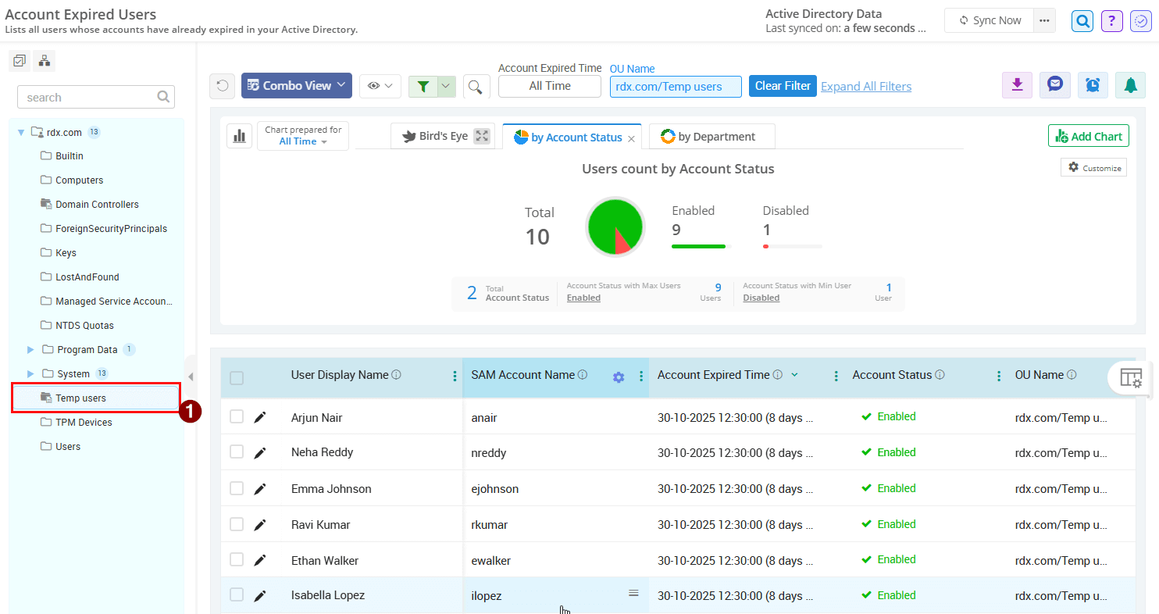Image resolution: width=1159 pixels, height=614 pixels.
Task: Tick the select-all header checkbox
Action: click(x=237, y=378)
